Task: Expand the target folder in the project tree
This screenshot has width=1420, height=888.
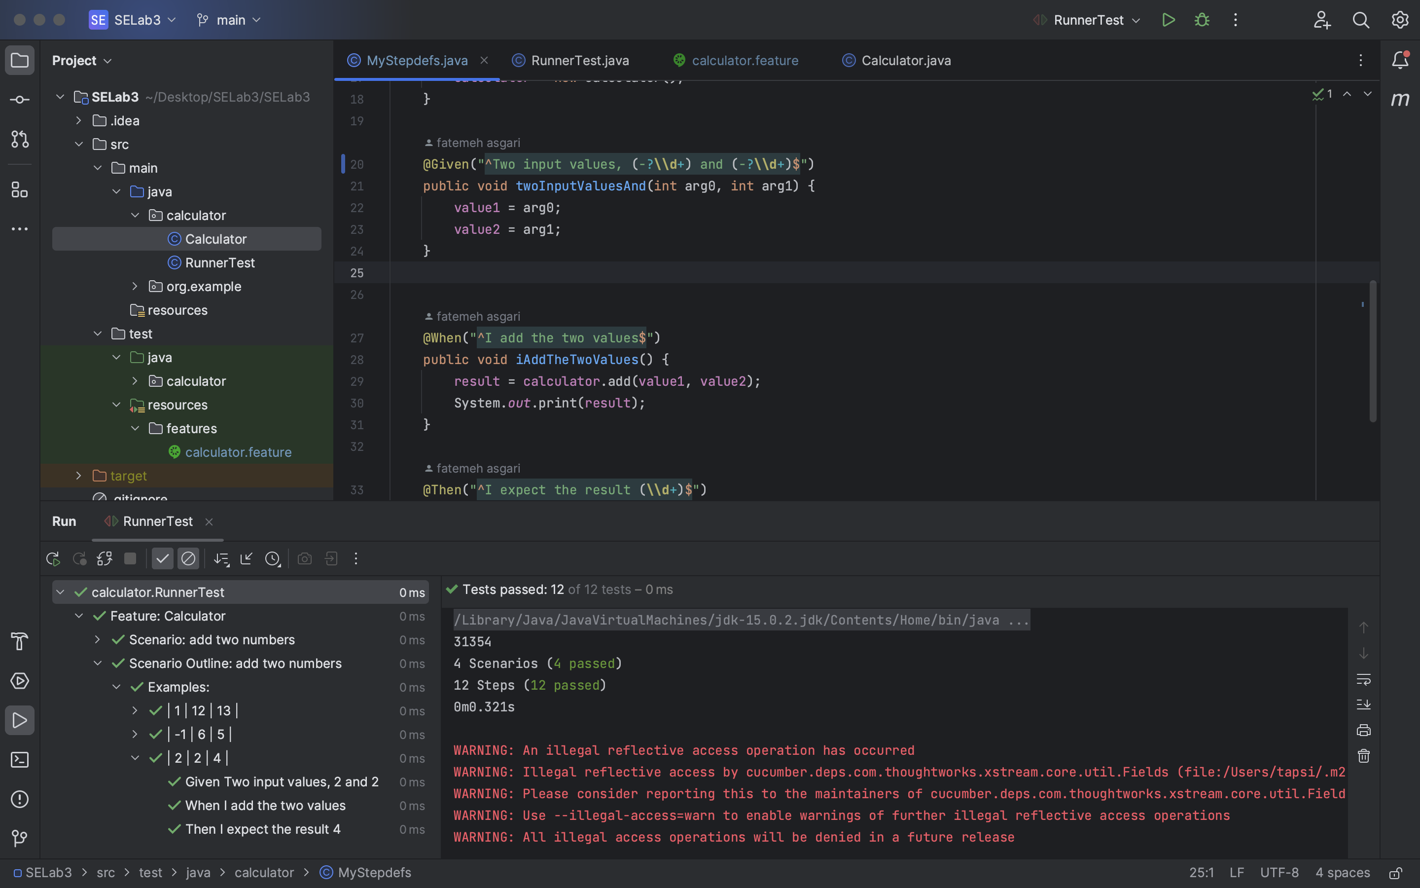Action: 78,476
